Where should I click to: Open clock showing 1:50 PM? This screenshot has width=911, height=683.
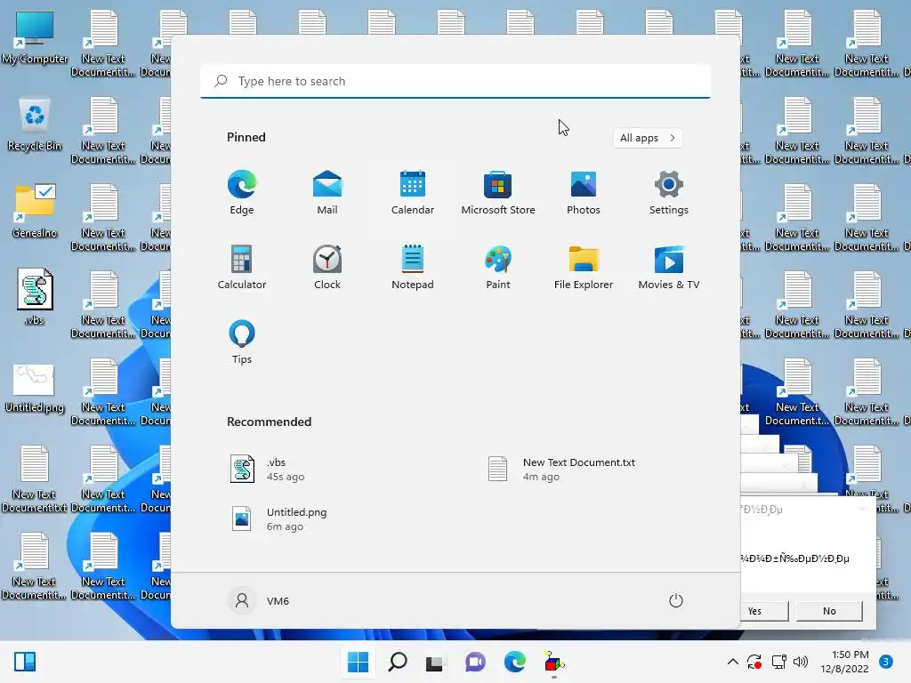tap(845, 662)
